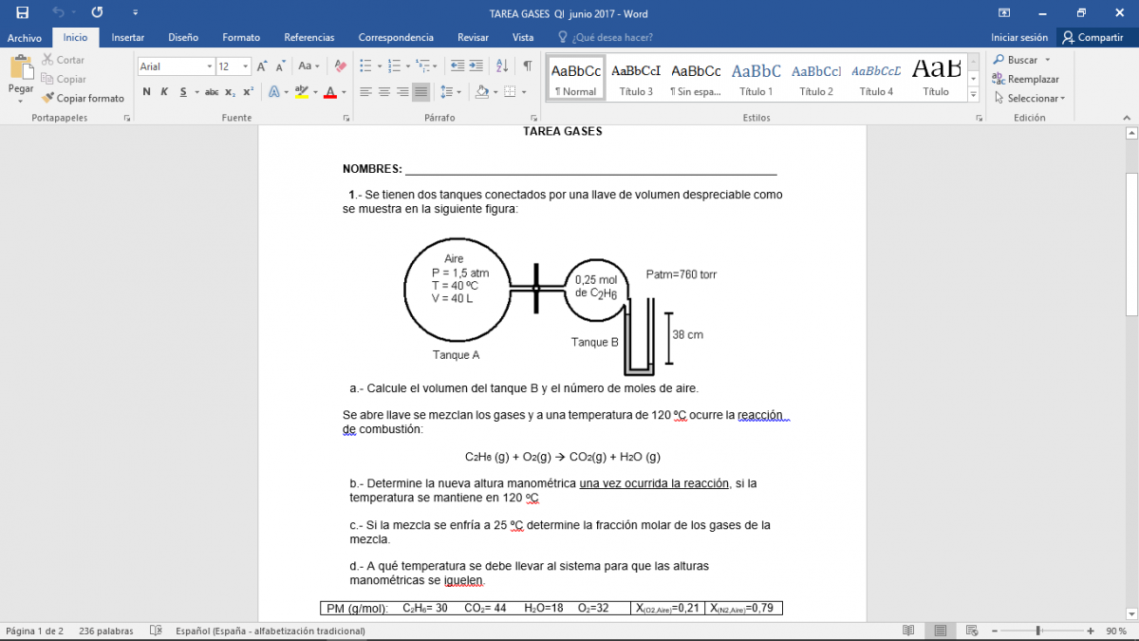Increase indent with the indent icon
The width and height of the screenshot is (1139, 641).
click(476, 66)
